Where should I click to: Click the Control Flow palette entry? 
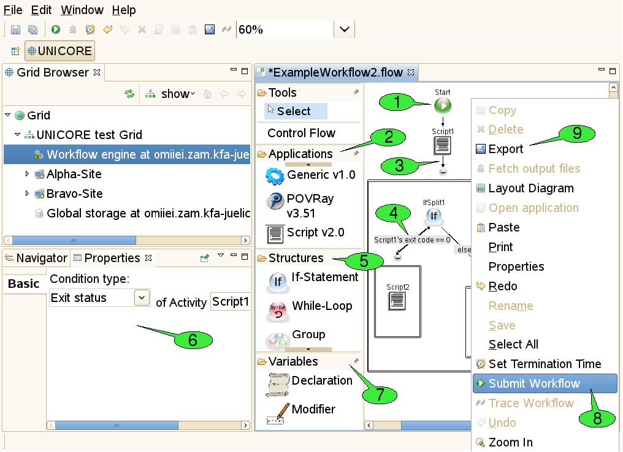(302, 133)
